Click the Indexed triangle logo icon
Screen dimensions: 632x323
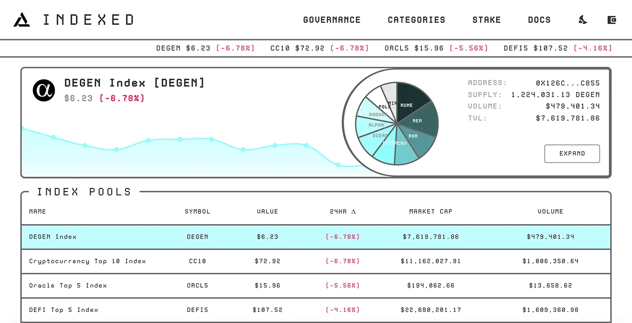pos(22,20)
